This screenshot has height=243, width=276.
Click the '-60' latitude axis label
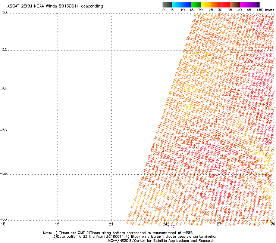tap(3, 219)
